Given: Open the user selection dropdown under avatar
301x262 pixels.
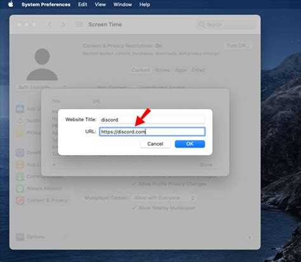Looking at the screenshot, I should coord(42,87).
